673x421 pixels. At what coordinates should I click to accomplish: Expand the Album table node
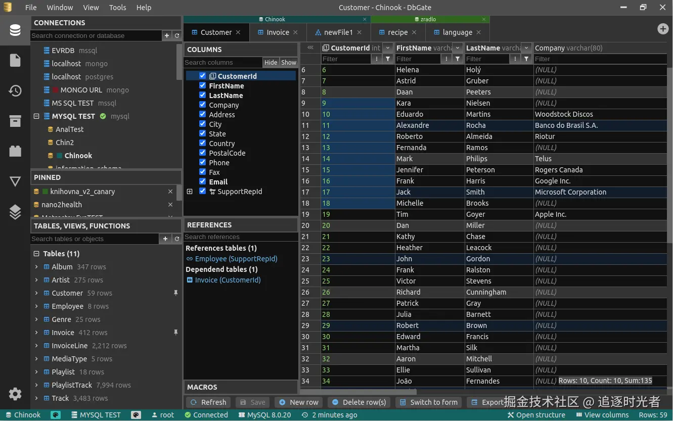36,267
